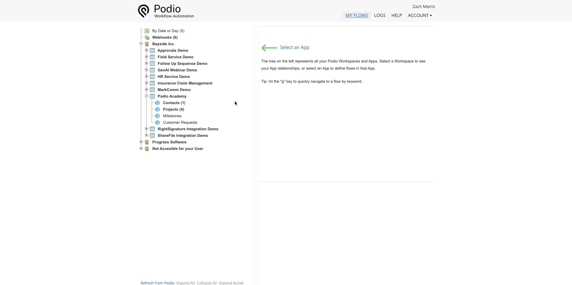Select the Webhooks (6) tree item
This screenshot has height=285, width=572.
[x=165, y=37]
